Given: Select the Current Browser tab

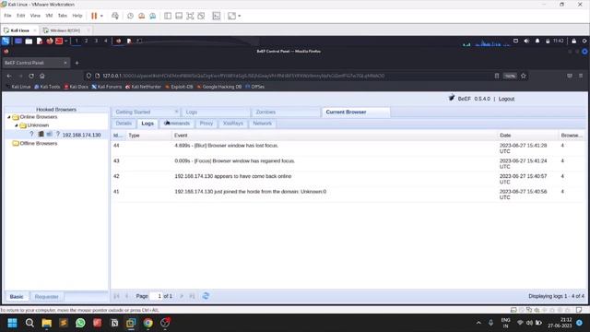Looking at the screenshot, I should [356, 113].
